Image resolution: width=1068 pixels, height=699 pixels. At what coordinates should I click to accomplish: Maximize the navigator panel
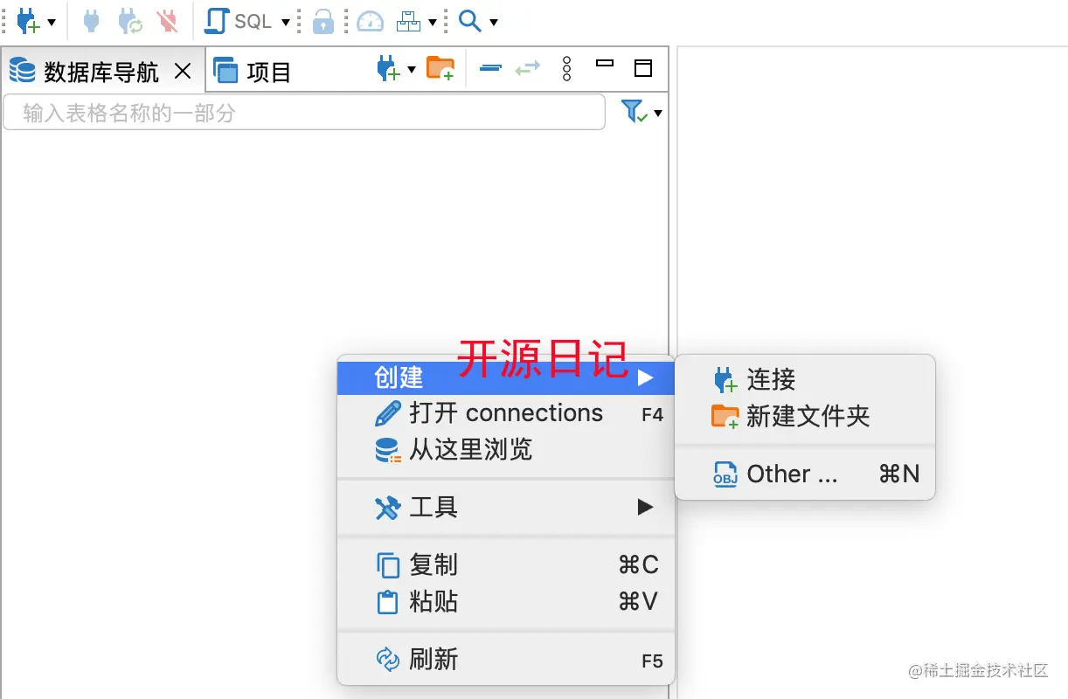[x=643, y=68]
